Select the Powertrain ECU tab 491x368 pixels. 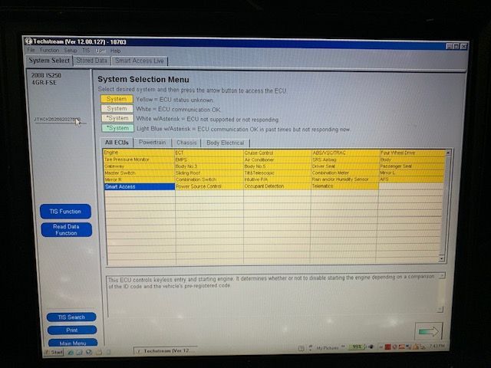[x=153, y=143]
